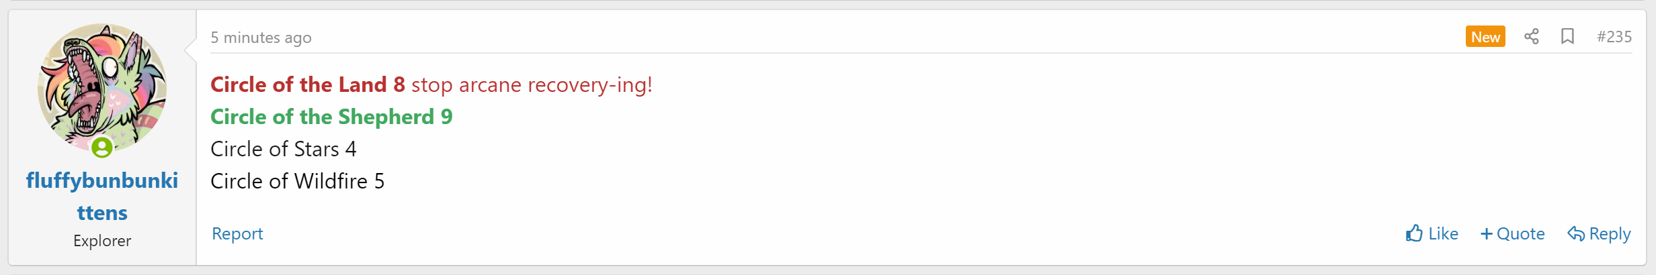
Task: Open the #235 post permalink
Action: click(x=1614, y=37)
